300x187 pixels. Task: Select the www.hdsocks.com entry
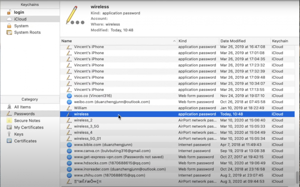[177, 163]
